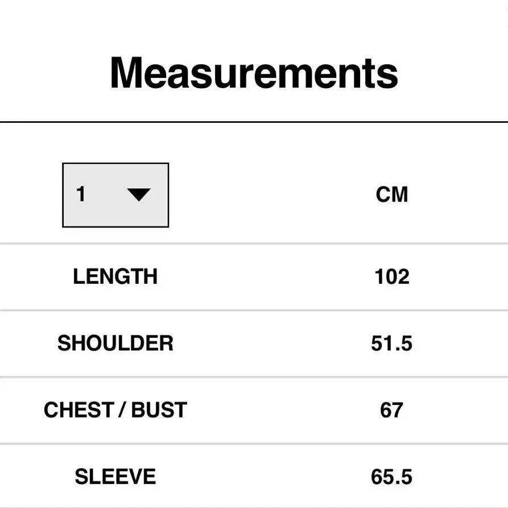Viewport: 508px width, 508px height.
Task: Select the 102 length value
Action: pos(392,277)
